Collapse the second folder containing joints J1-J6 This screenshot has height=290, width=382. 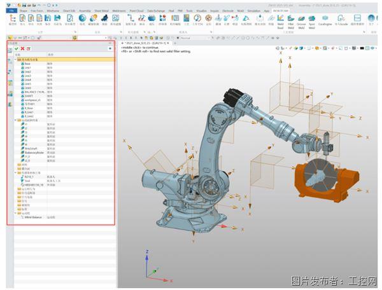point(15,120)
